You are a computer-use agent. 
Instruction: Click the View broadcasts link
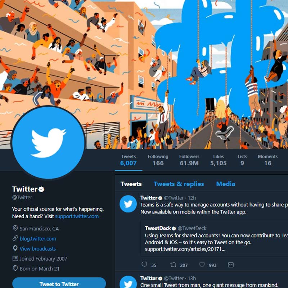(x=38, y=248)
